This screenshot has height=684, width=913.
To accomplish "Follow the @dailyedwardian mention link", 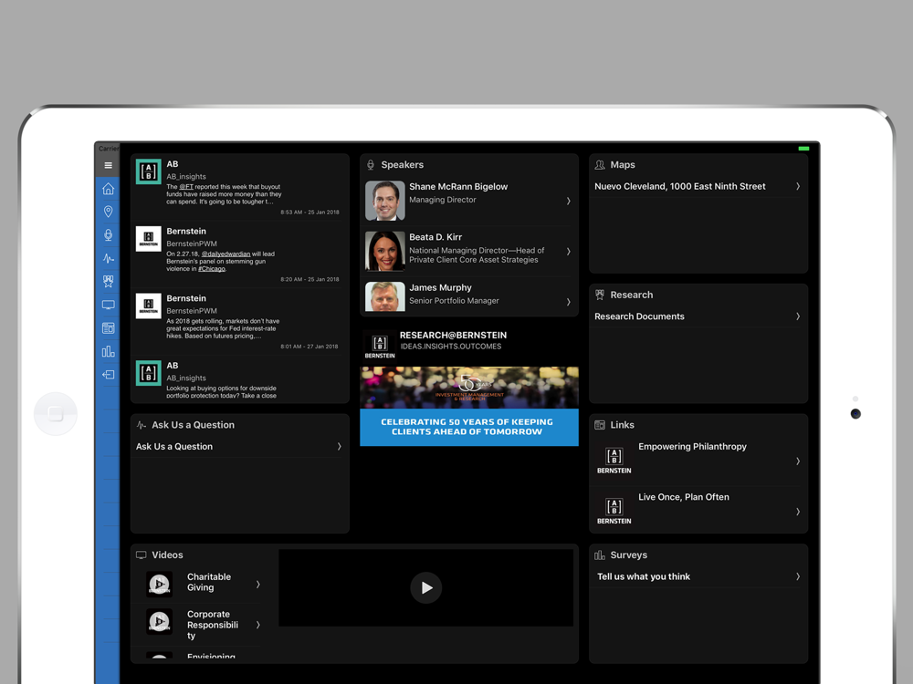I will click(x=226, y=254).
